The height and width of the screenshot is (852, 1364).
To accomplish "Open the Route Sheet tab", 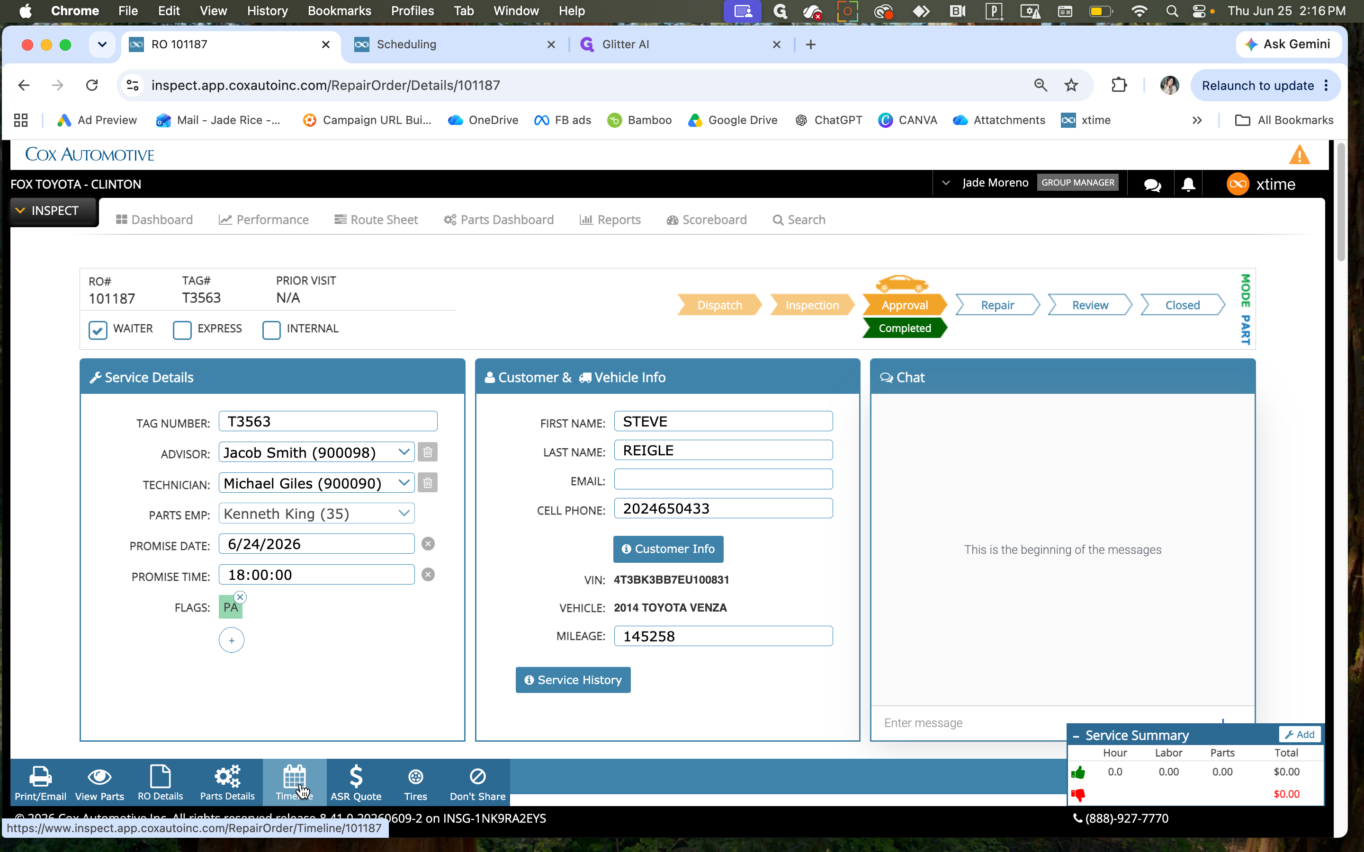I will click(x=376, y=220).
